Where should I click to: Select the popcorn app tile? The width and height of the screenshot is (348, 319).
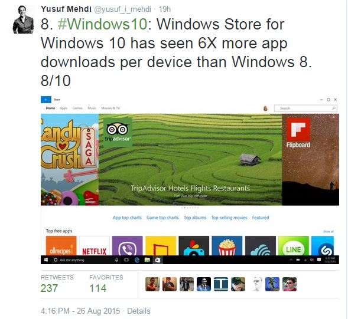tap(227, 246)
